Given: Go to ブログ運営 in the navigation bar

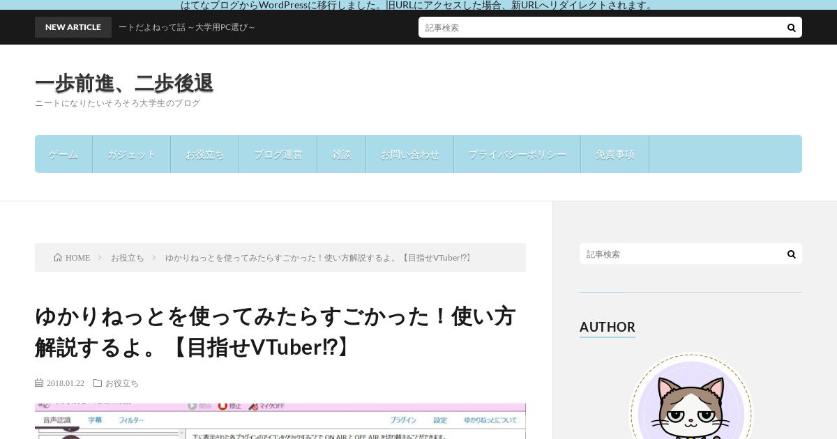Looking at the screenshot, I should [278, 154].
